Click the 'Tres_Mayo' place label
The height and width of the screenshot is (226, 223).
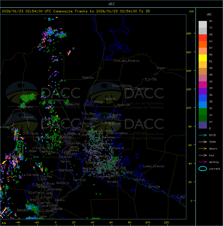pos(88,114)
